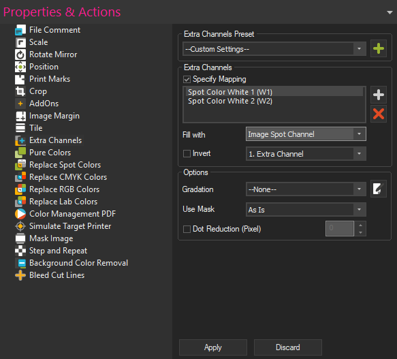Enable Dot Reduction (Pixel) checkbox

[x=187, y=229]
